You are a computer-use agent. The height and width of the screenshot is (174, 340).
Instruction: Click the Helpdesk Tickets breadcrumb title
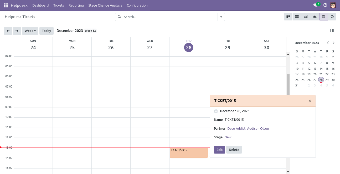(x=20, y=17)
